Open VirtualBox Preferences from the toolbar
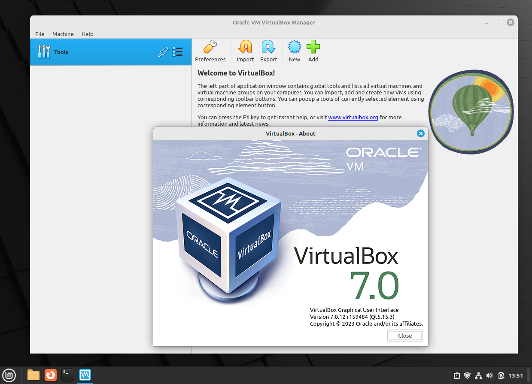This screenshot has height=384, width=532. [x=210, y=51]
